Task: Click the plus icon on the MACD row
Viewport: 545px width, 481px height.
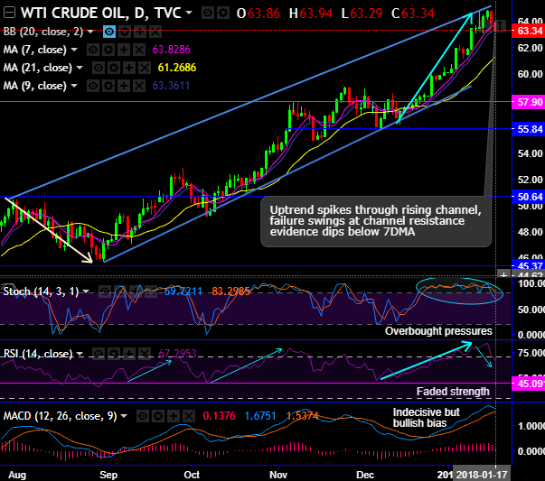Action: click(174, 416)
